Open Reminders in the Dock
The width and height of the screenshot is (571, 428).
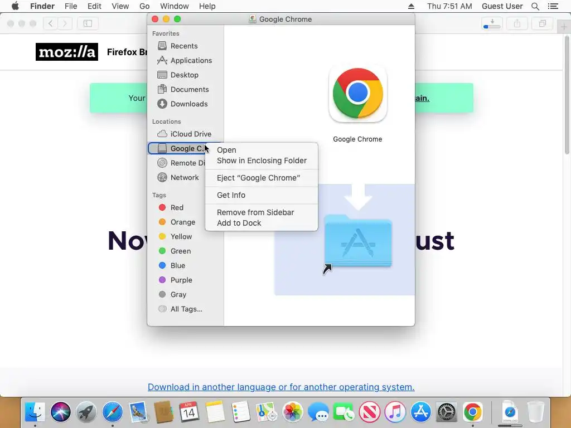240,412
